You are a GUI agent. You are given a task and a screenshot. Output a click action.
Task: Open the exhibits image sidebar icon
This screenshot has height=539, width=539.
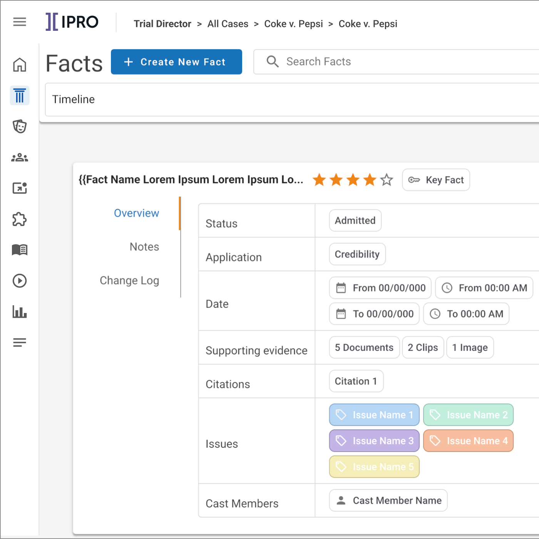(x=20, y=188)
